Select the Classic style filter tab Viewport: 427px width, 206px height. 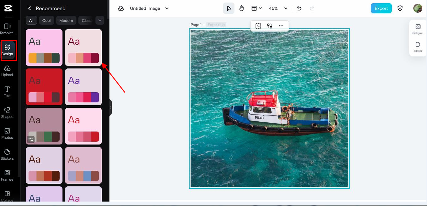tap(86, 20)
